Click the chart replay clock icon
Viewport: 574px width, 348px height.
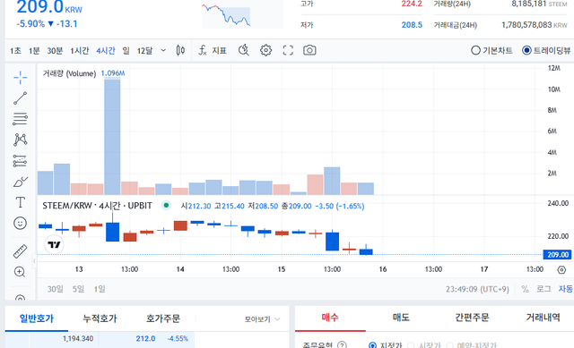click(244, 50)
